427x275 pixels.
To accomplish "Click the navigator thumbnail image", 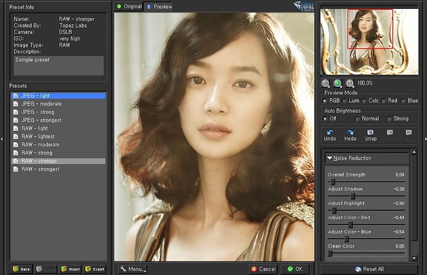I will coord(369,42).
